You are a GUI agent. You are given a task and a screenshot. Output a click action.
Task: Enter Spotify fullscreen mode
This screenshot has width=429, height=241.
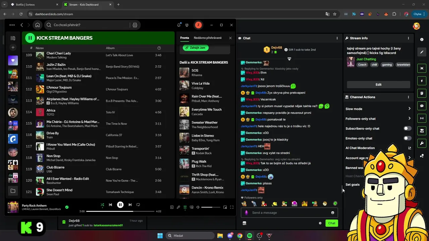pos(232,207)
